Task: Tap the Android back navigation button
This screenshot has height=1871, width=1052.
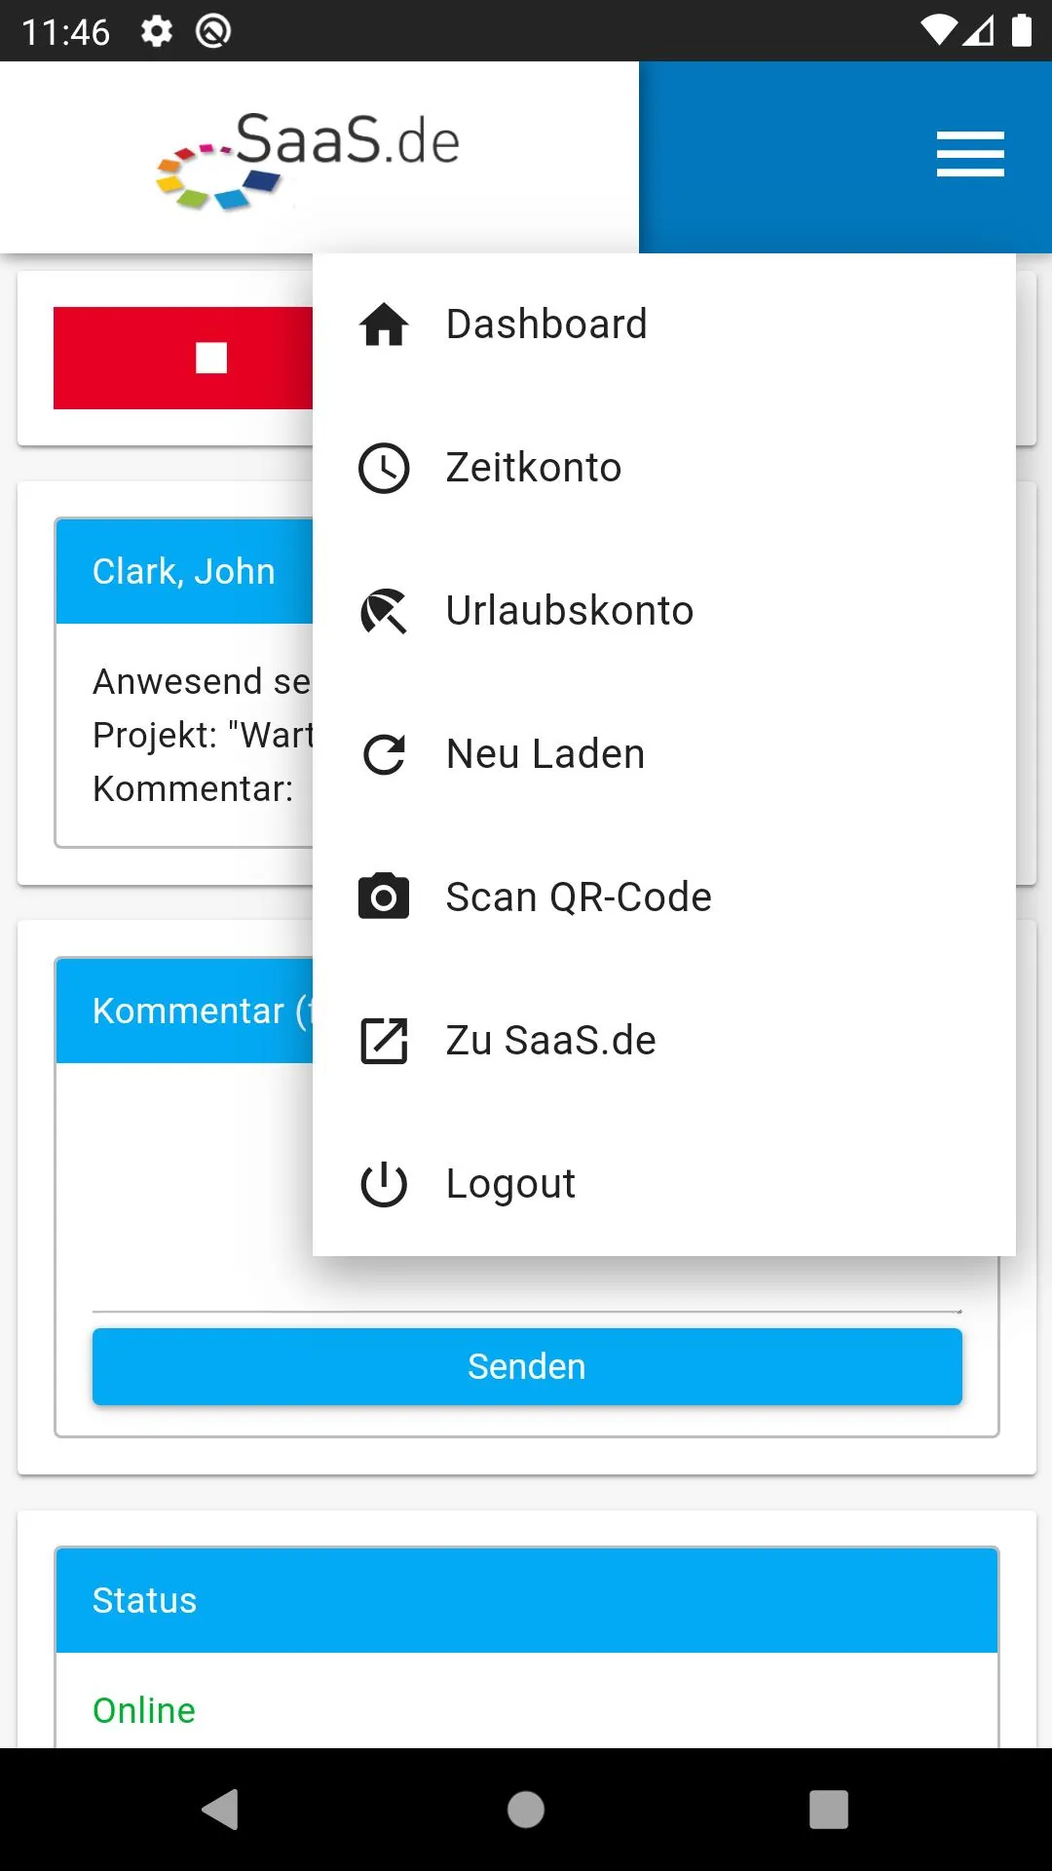Action: (x=220, y=1810)
